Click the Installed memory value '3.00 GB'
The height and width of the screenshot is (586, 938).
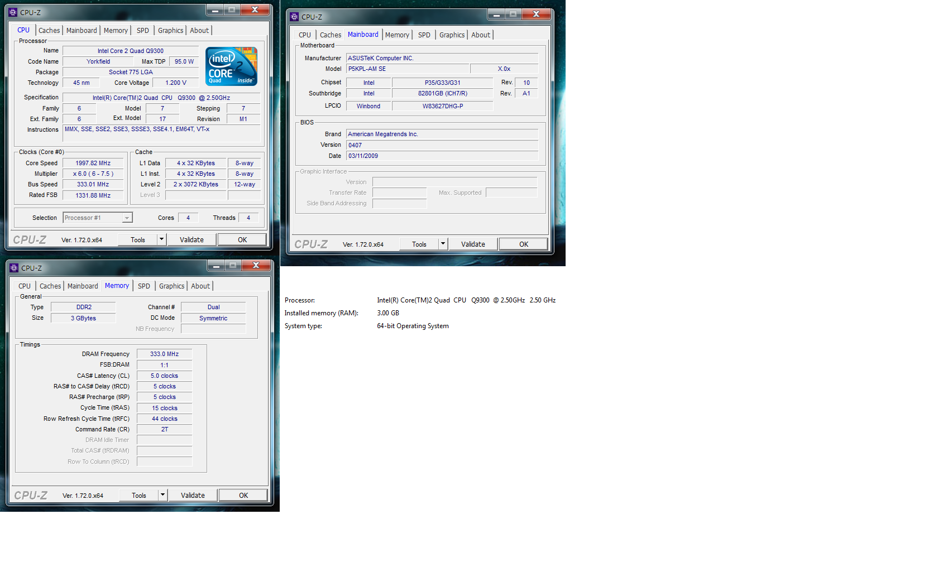(x=388, y=313)
